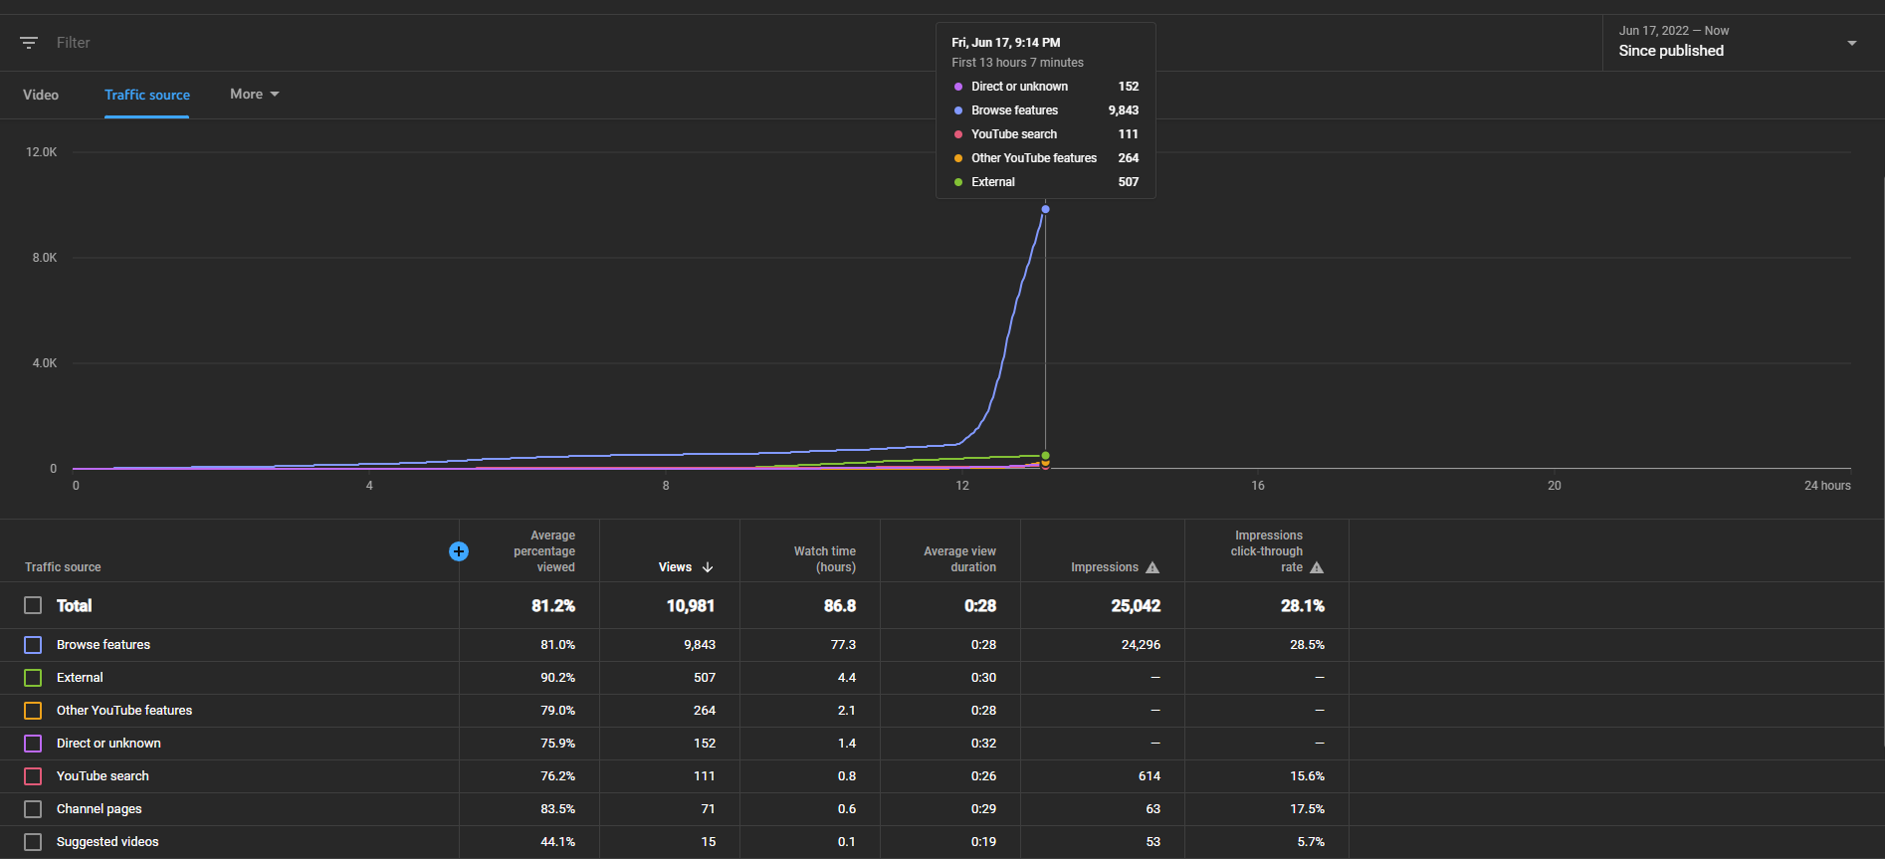Click the Browse features data point on the chart
The width and height of the screenshot is (1885, 859).
(1045, 209)
